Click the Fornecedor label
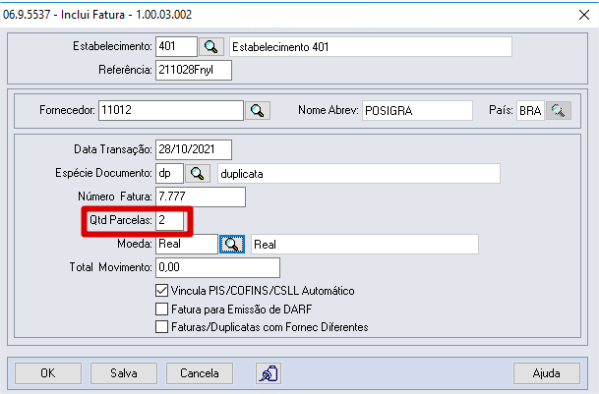Screen dimensions: 599x394 (x=67, y=110)
